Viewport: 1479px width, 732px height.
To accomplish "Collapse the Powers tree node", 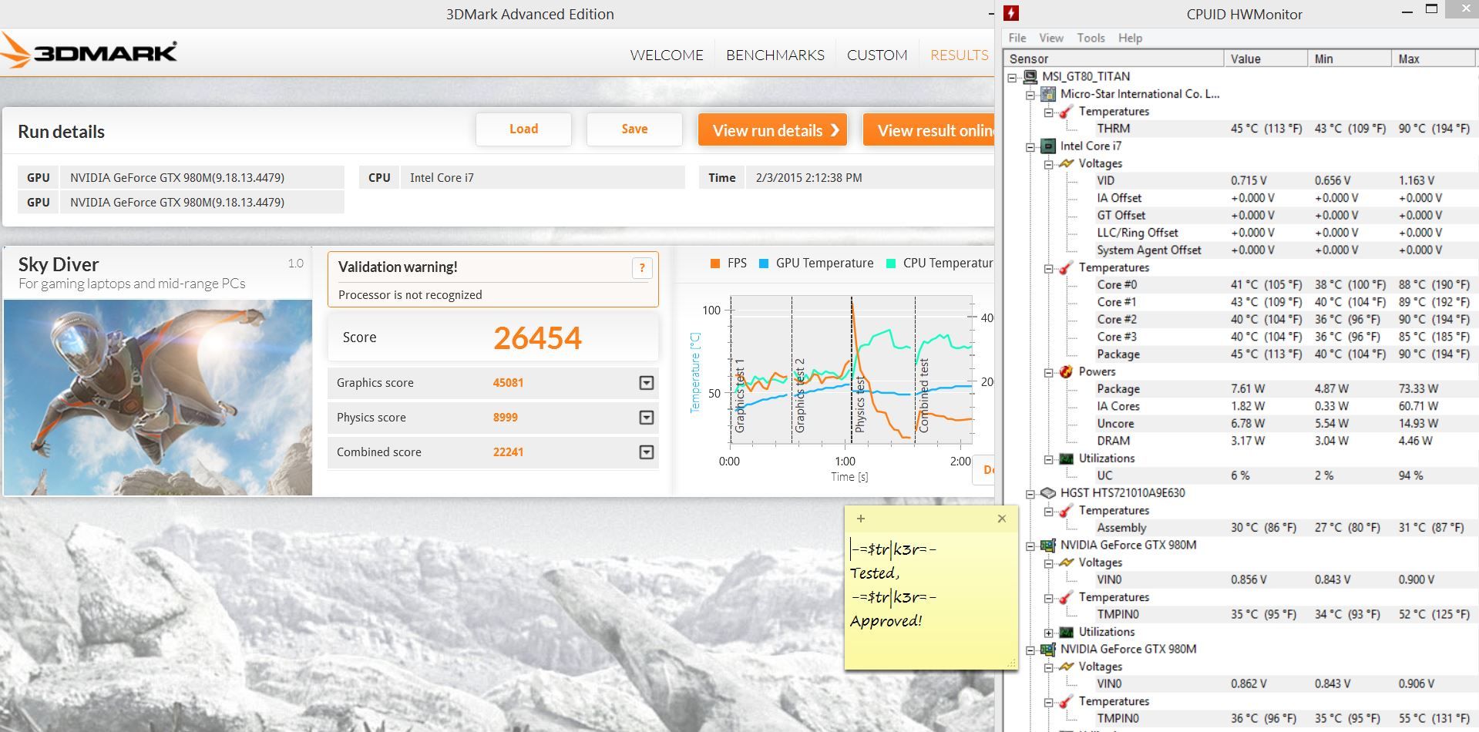I will [1049, 372].
